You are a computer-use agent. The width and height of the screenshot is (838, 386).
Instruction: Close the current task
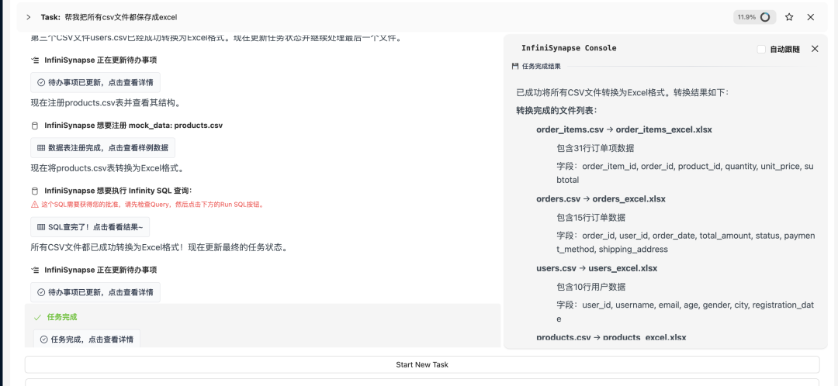coord(810,17)
